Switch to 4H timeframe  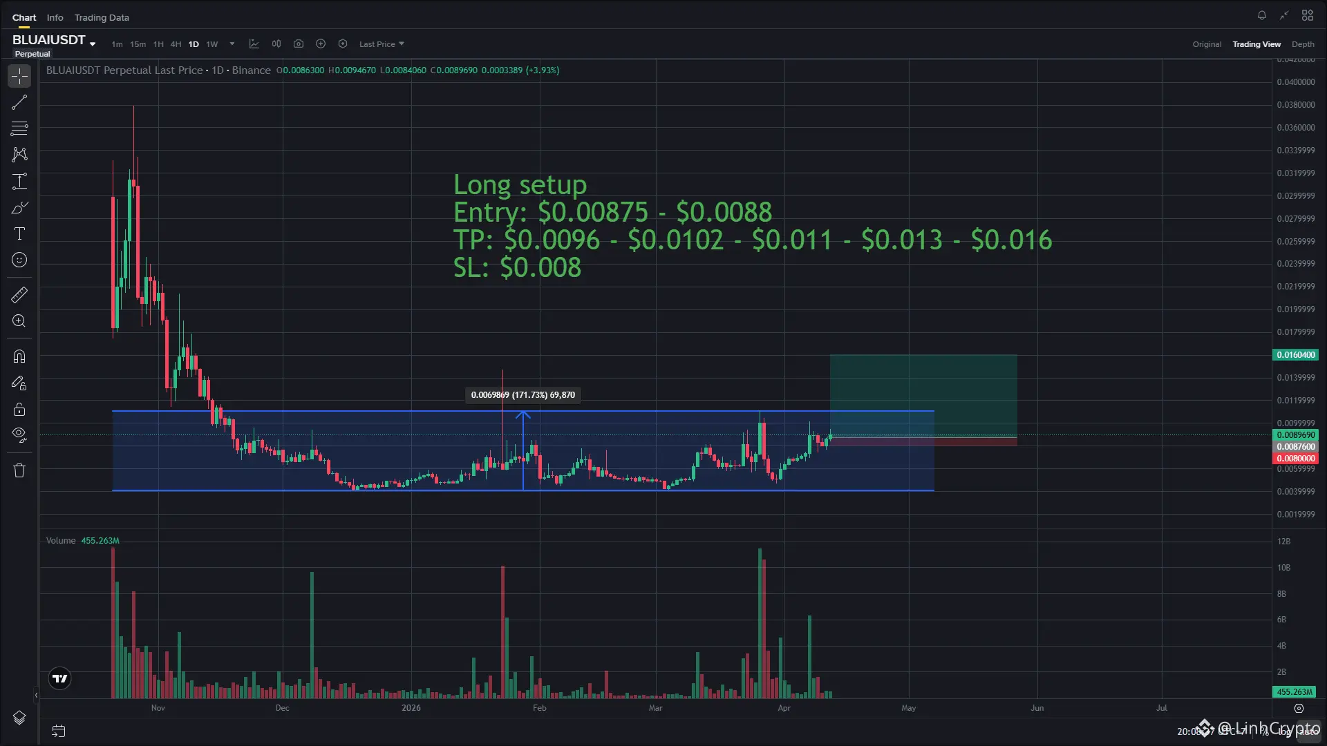tap(176, 44)
